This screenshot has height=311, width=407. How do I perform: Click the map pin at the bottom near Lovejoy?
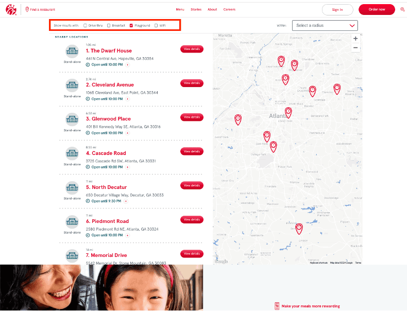pos(299,229)
